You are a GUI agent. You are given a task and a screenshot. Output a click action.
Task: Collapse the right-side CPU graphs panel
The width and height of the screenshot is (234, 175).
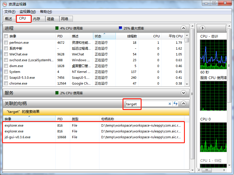pyautogui.click(x=202, y=28)
